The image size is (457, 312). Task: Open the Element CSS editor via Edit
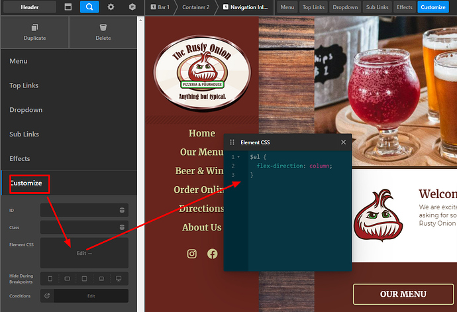click(x=84, y=253)
